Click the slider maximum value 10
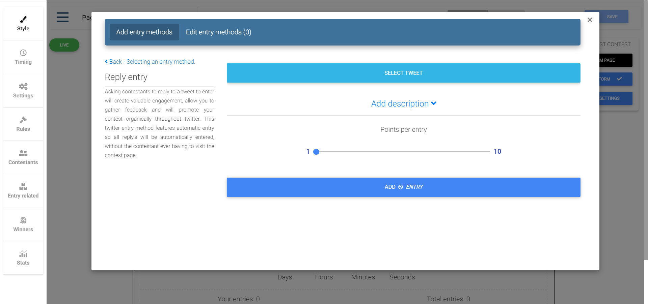This screenshot has width=648, height=304. [497, 151]
